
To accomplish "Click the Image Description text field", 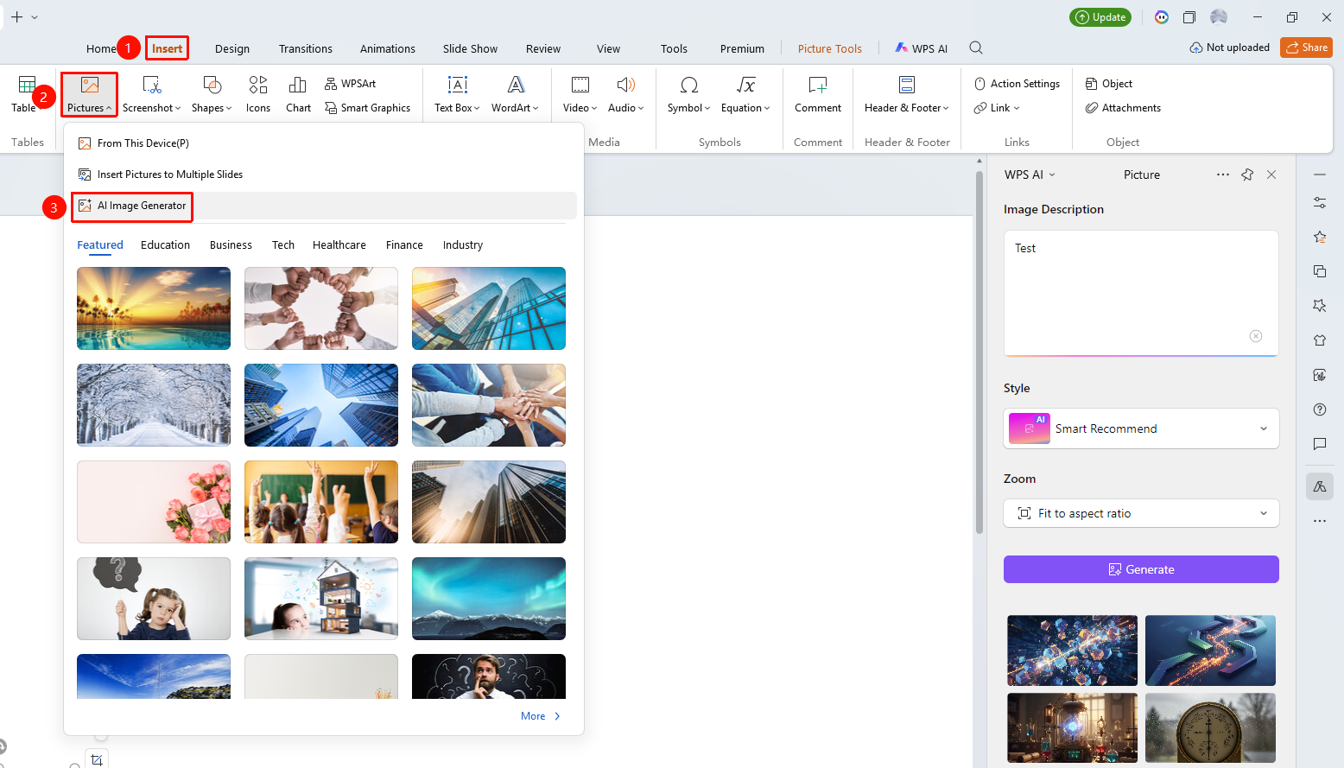I will pos(1141,293).
